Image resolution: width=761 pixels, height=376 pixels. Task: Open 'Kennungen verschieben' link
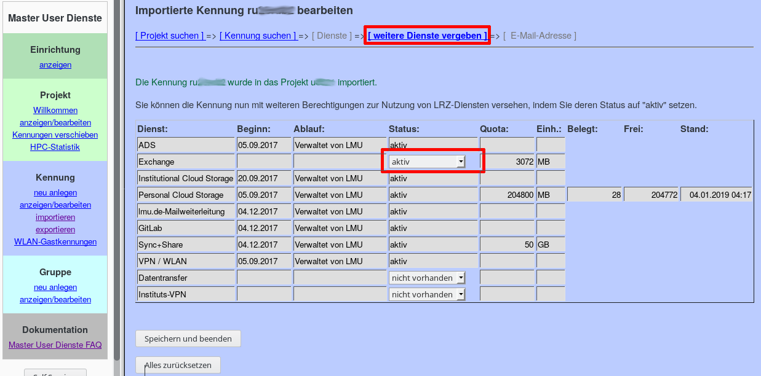(x=55, y=135)
